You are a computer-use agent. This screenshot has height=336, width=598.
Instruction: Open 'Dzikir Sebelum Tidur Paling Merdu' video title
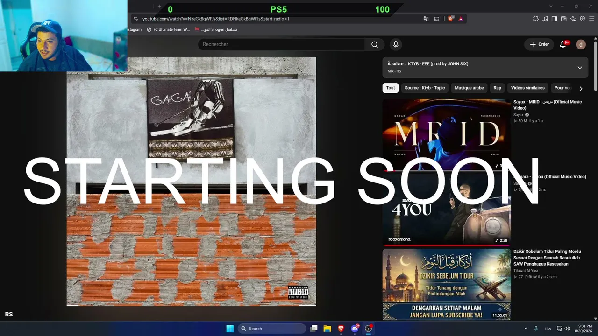click(547, 258)
